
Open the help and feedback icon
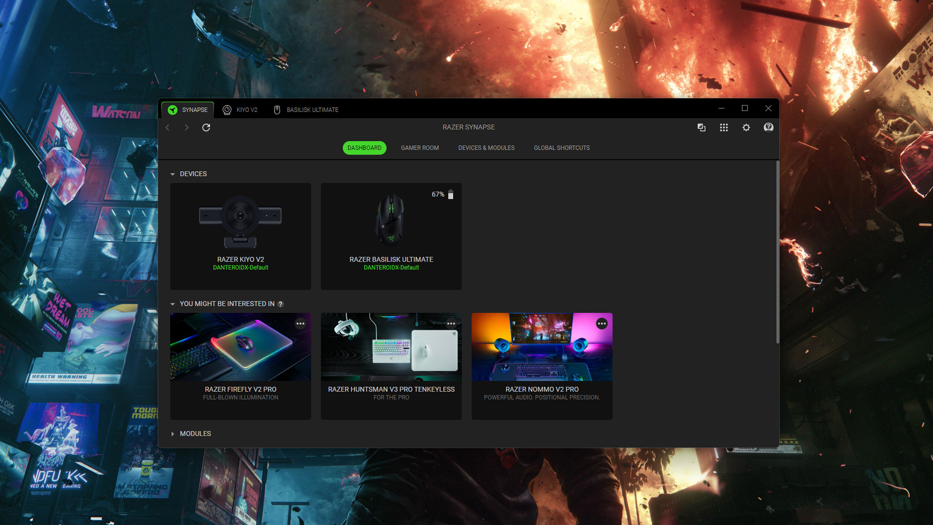(x=768, y=127)
